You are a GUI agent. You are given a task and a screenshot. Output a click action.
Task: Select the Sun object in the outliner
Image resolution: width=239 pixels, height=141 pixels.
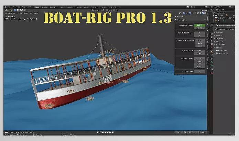[x=219, y=20]
